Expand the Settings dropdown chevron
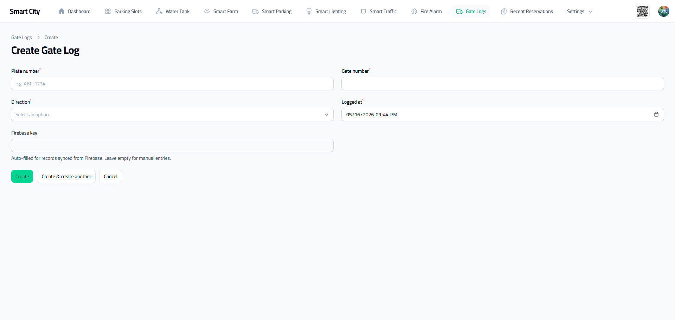Image resolution: width=675 pixels, height=320 pixels. 591,12
